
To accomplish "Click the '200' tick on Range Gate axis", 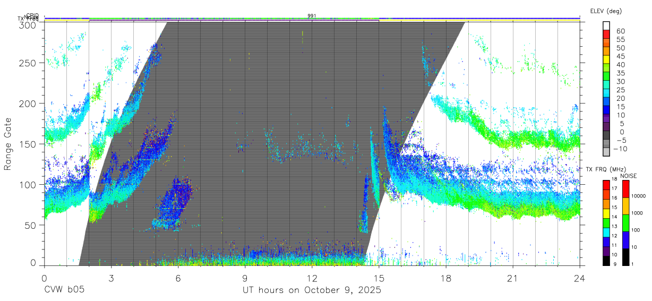I will [28, 104].
